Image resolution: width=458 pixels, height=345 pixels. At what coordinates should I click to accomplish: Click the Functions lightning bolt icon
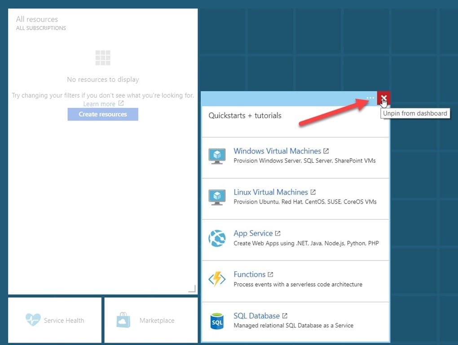pos(217,279)
